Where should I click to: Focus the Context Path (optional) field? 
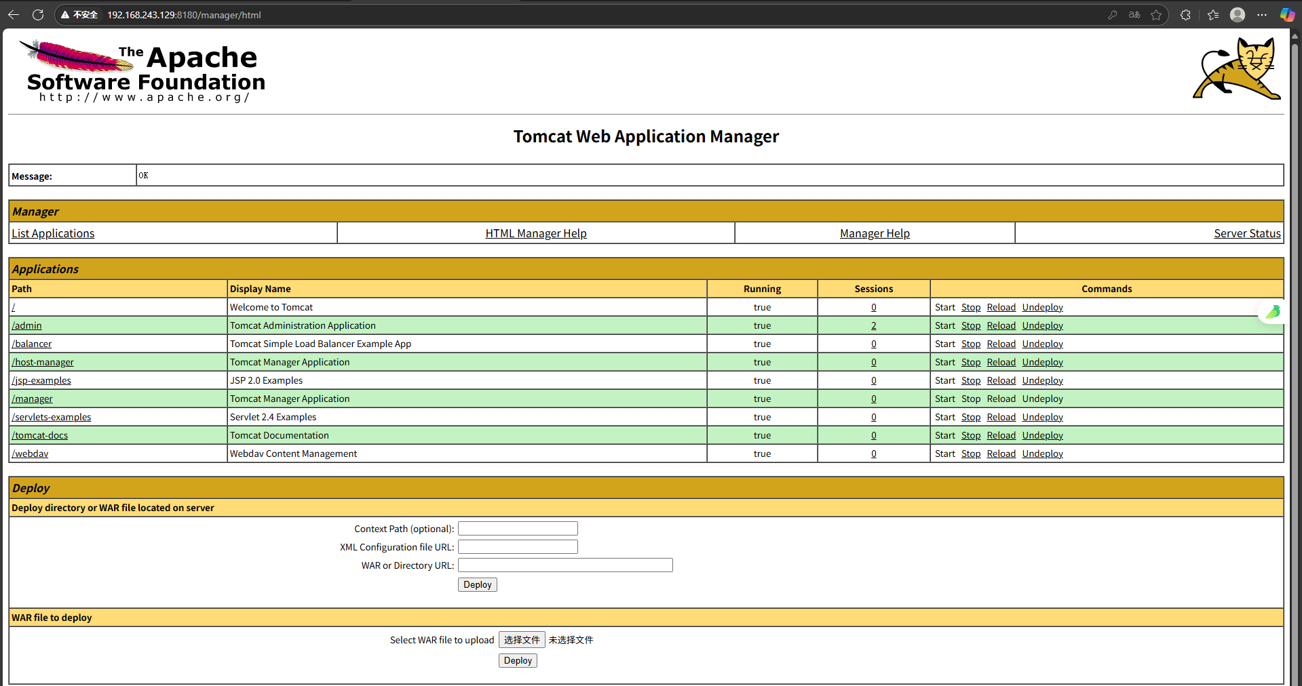518,529
